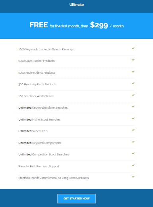The height and width of the screenshot is (207, 153).
Task: Click checkmark next to 100 Feedback Alerts Sellers
Action: pos(133,95)
